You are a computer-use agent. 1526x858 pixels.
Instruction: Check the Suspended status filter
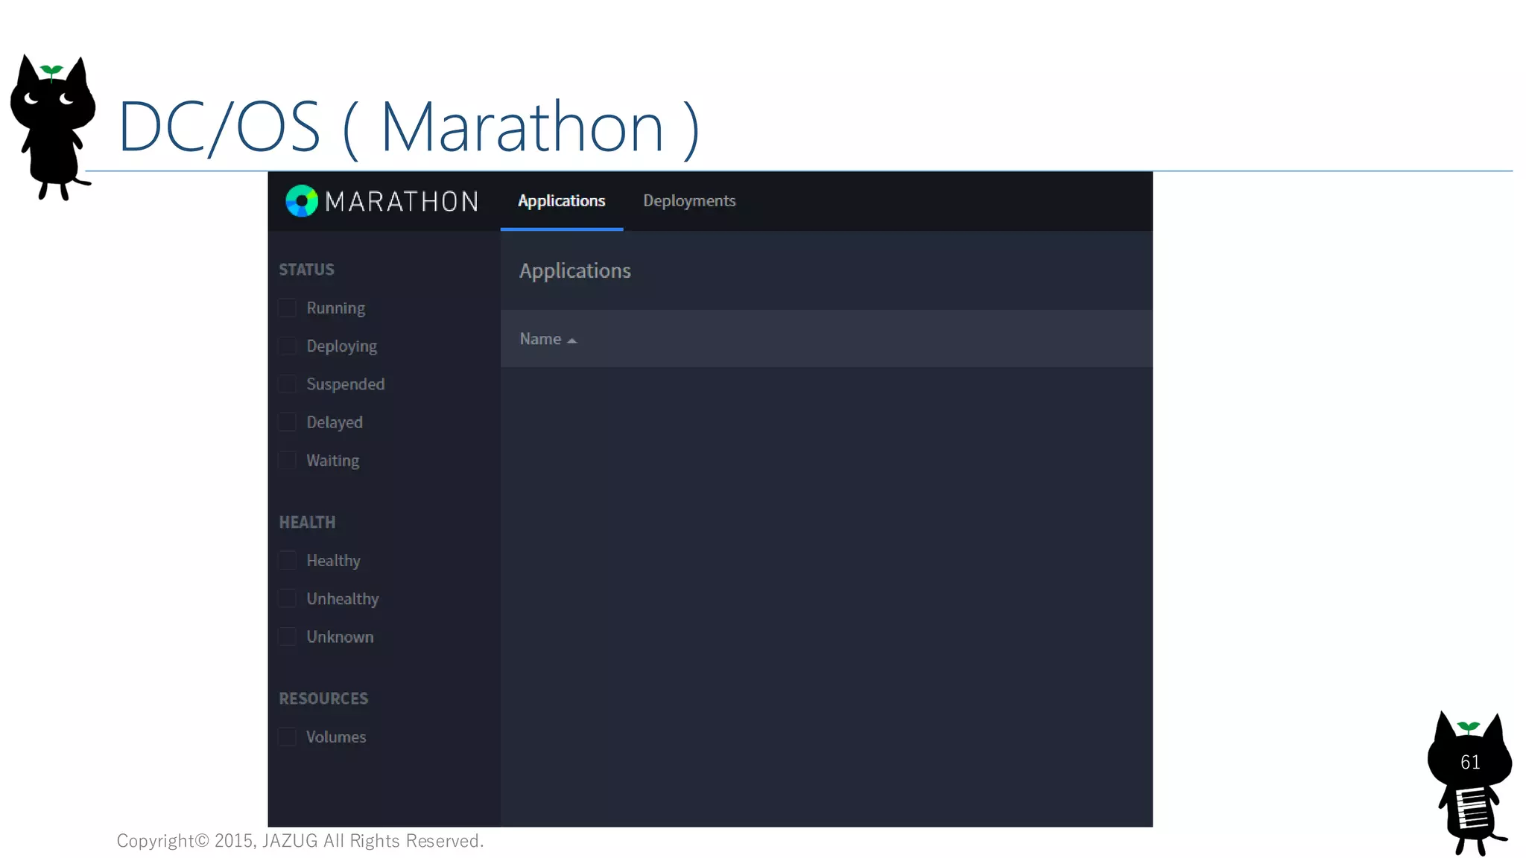(x=287, y=384)
